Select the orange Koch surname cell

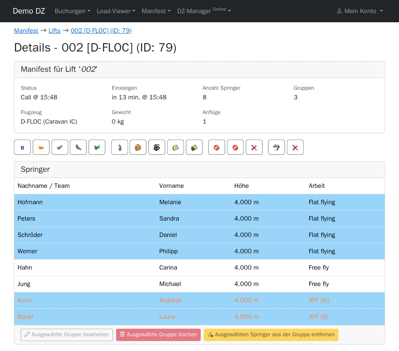85,300
